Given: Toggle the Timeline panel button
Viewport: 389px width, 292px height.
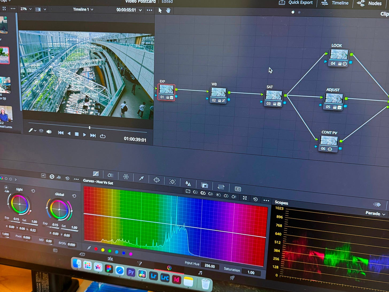Looking at the screenshot, I should [x=335, y=3].
